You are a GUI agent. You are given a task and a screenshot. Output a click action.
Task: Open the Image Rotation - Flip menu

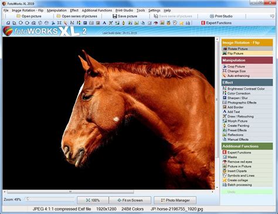28,11
